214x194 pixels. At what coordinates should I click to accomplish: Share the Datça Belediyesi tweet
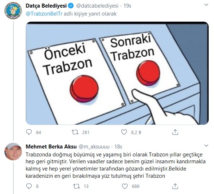pyautogui.click(x=175, y=132)
